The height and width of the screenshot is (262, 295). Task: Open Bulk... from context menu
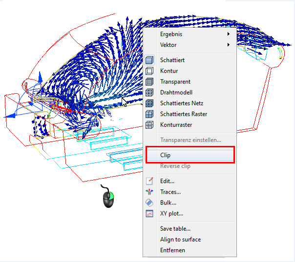coord(190,202)
